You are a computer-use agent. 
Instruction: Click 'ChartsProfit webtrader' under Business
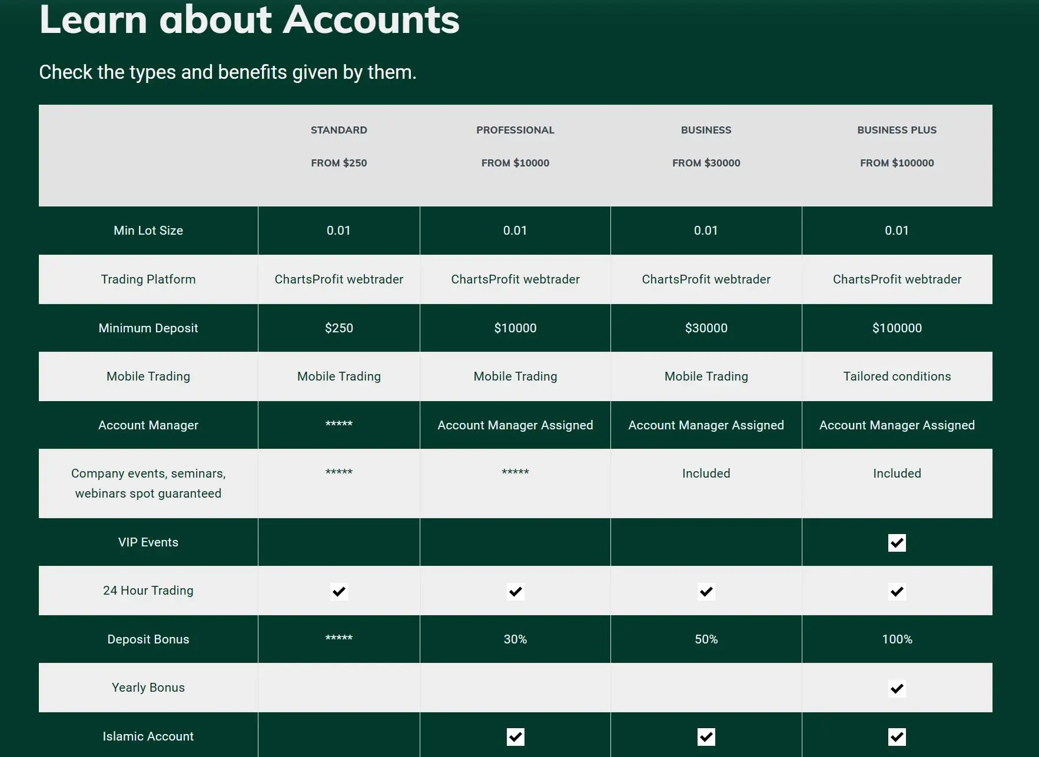tap(706, 279)
